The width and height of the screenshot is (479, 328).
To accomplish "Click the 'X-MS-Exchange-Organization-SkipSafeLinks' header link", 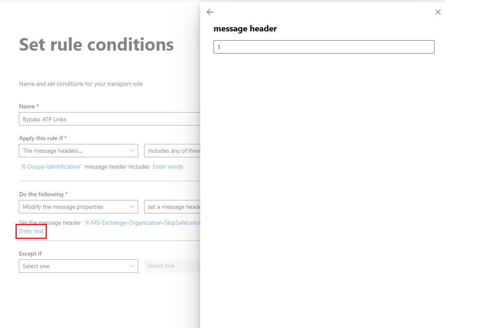I will 142,223.
